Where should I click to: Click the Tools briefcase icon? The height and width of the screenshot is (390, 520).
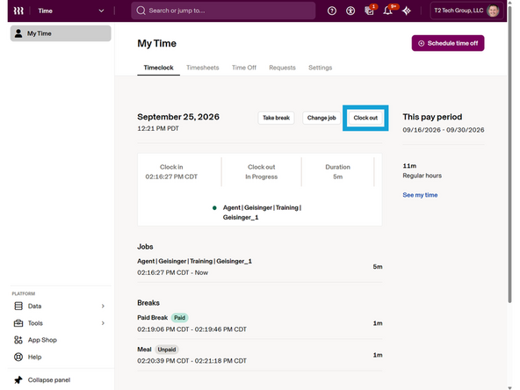(18, 323)
